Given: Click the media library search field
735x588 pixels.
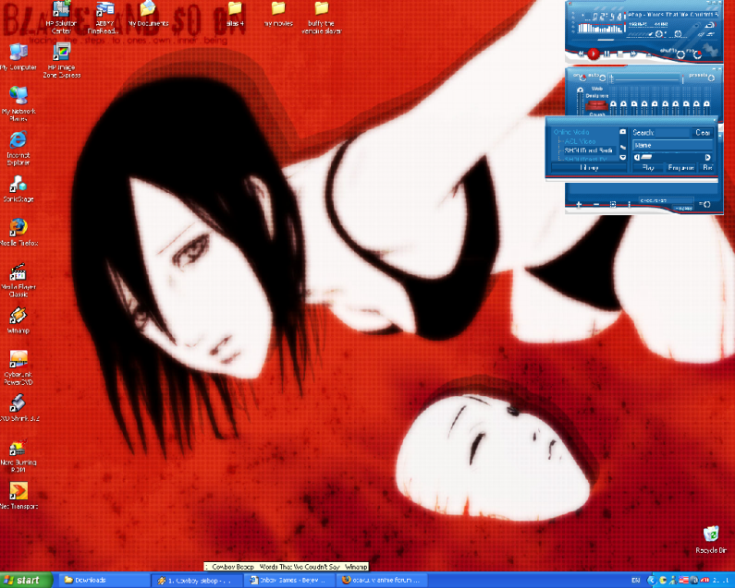Looking at the screenshot, I should [673, 133].
